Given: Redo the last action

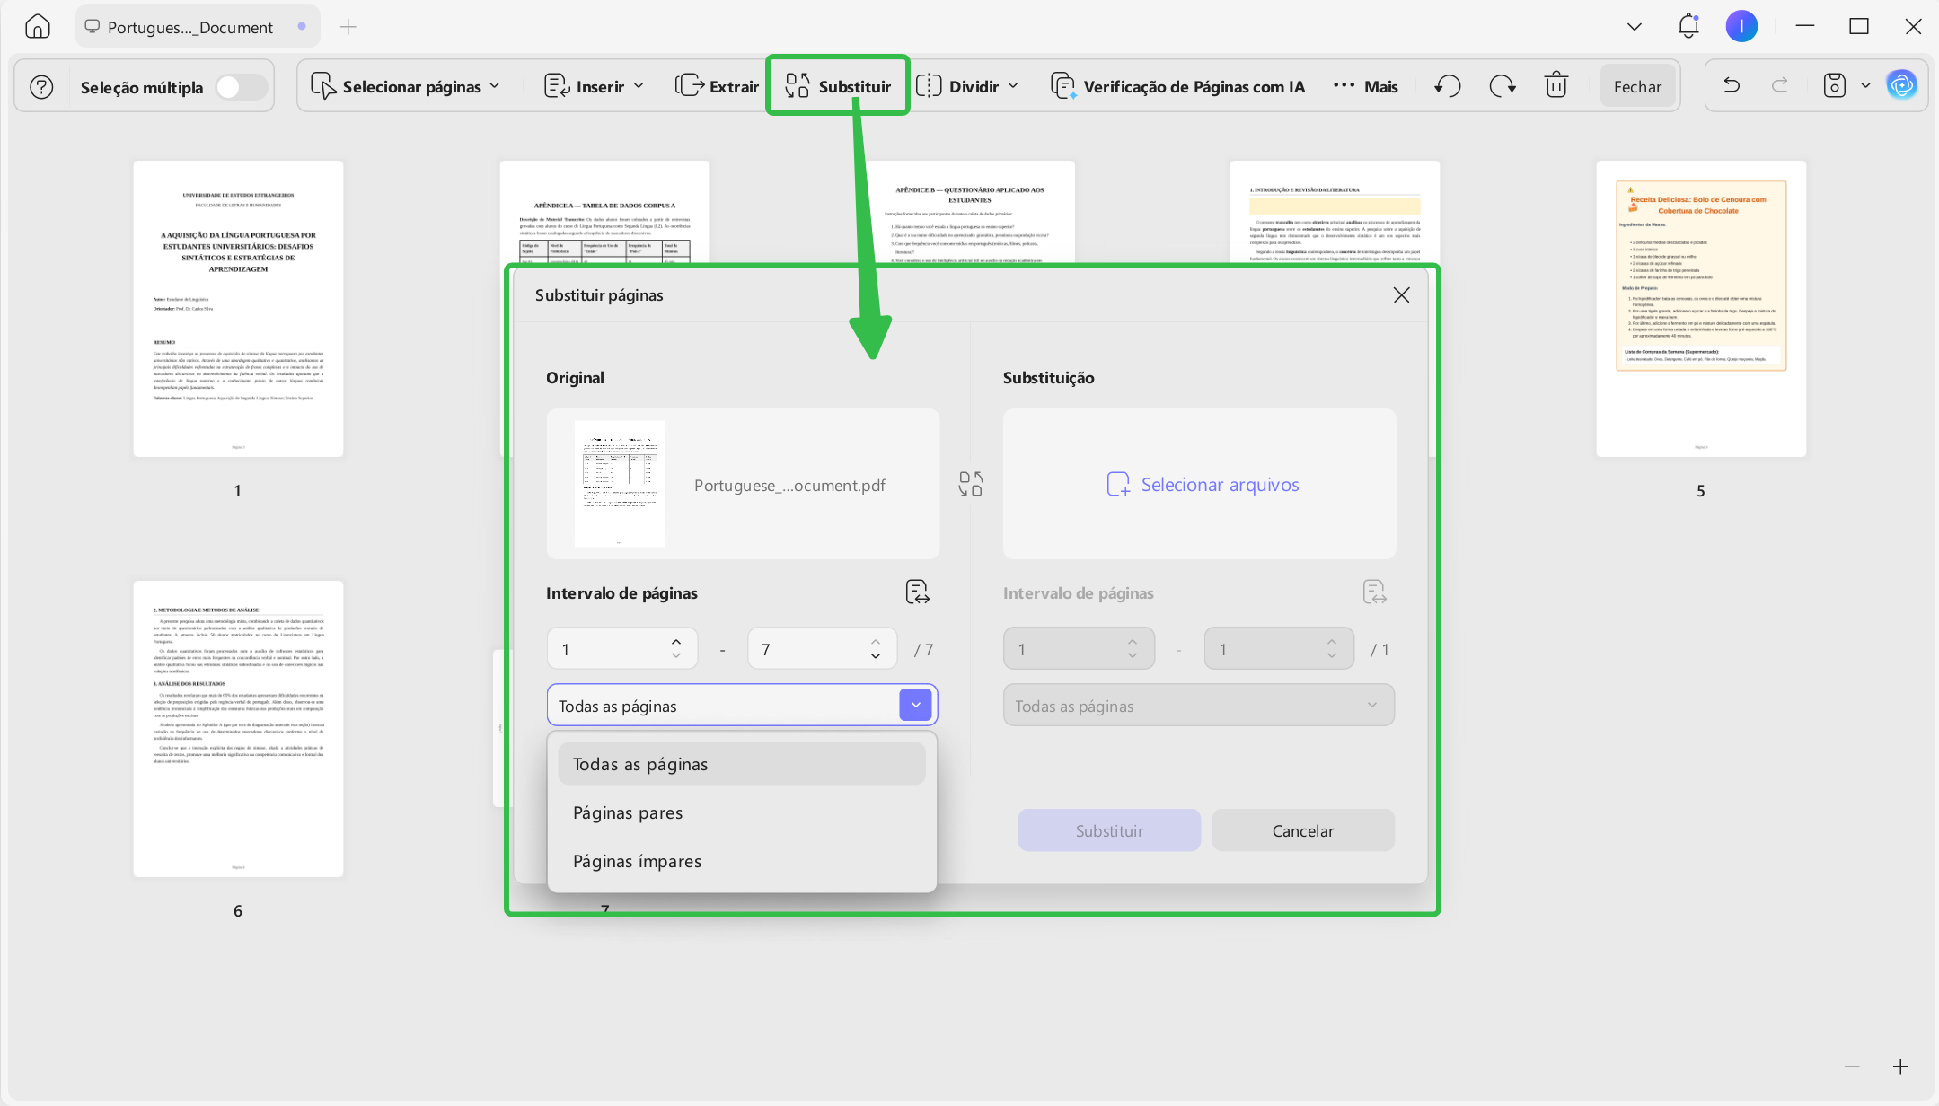Looking at the screenshot, I should coord(1779,86).
